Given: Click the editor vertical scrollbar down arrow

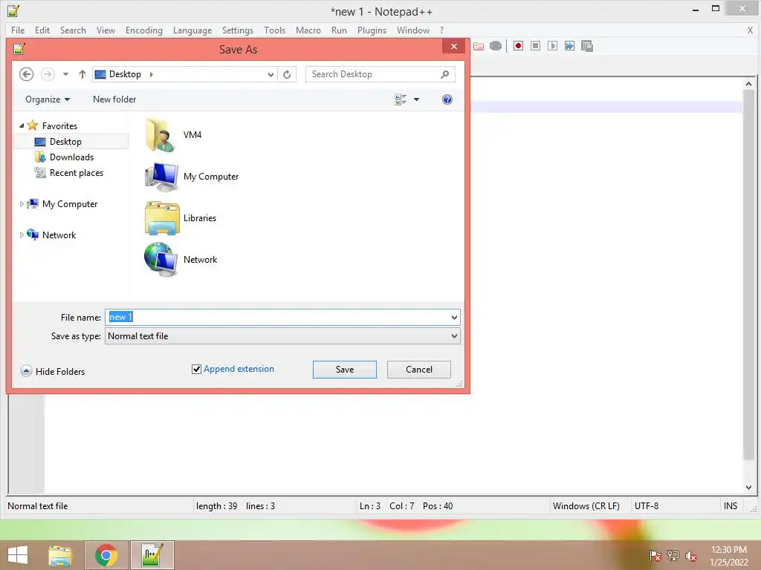Looking at the screenshot, I should click(749, 487).
